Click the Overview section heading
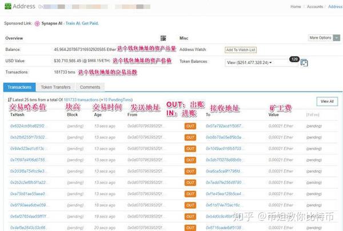Image resolution: width=343 pixels, height=231 pixels. [x=14, y=38]
